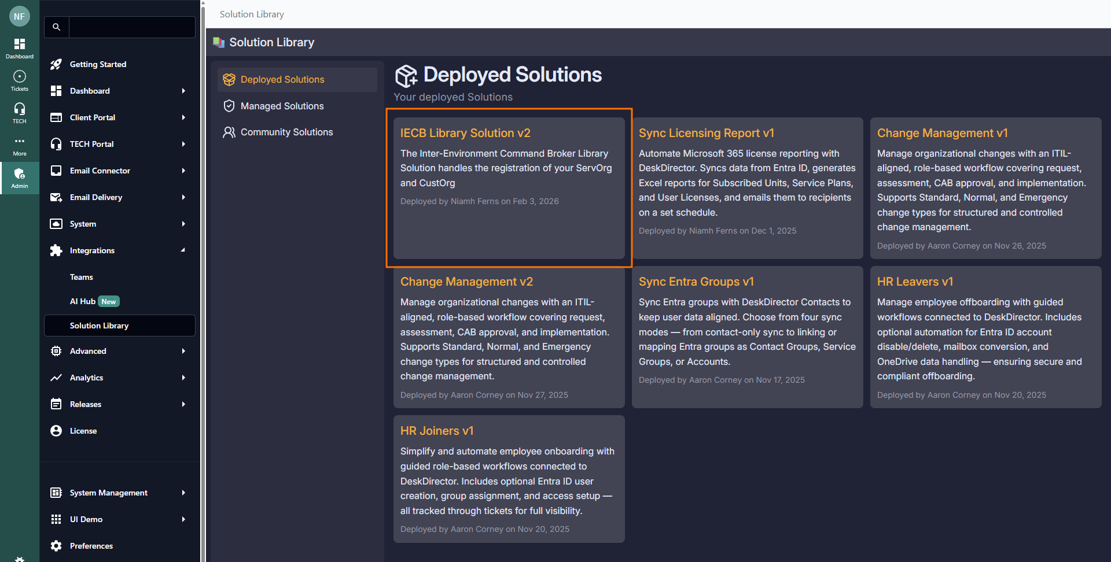This screenshot has width=1111, height=562.
Task: Click the Integrations puzzle piece icon
Action: click(x=56, y=250)
